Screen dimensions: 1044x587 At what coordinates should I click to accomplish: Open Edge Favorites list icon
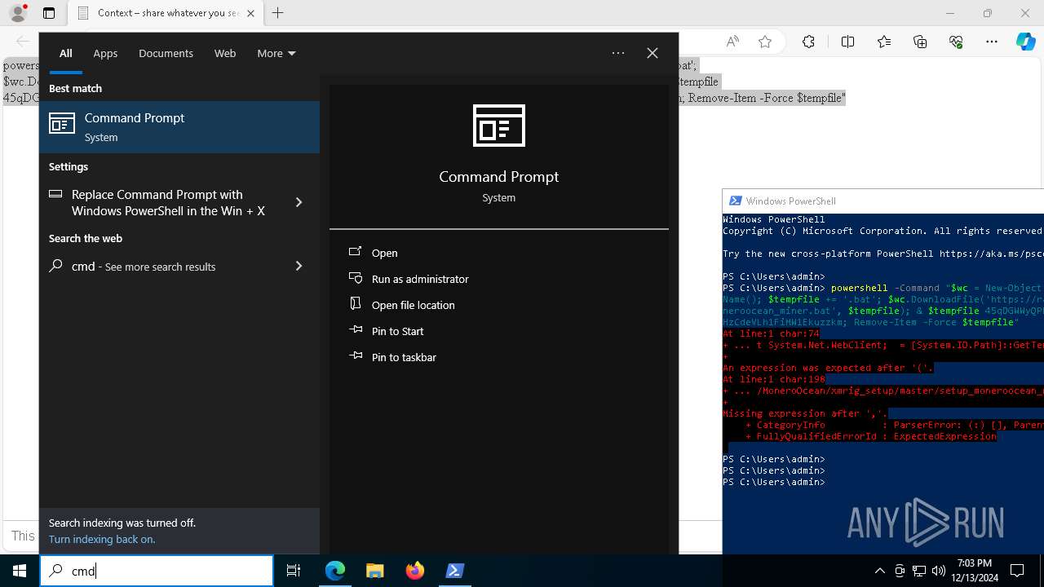click(x=884, y=42)
